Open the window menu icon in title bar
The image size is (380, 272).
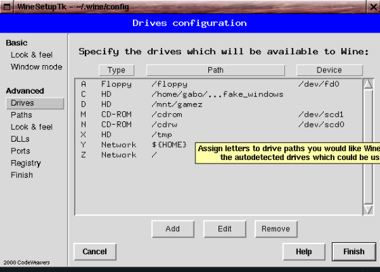[x=7, y=7]
